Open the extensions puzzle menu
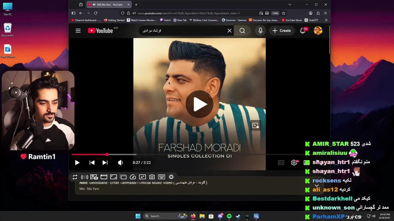Viewport: 394px width, 221px height. point(318,13)
